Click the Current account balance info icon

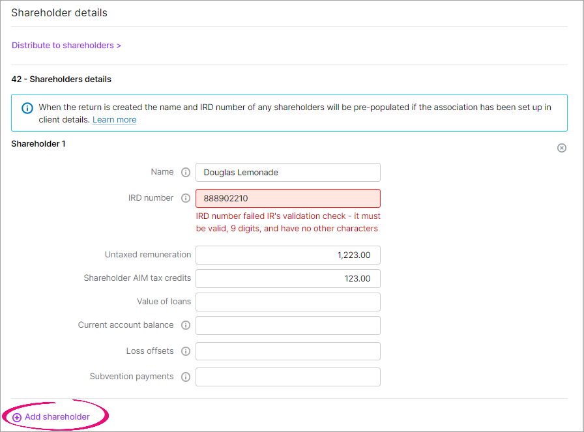[x=186, y=325]
